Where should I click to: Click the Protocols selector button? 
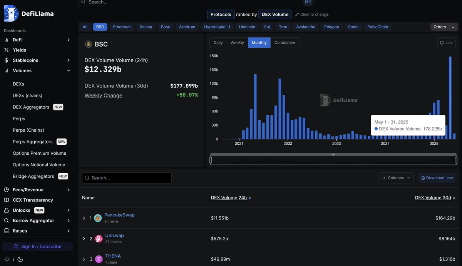click(221, 15)
